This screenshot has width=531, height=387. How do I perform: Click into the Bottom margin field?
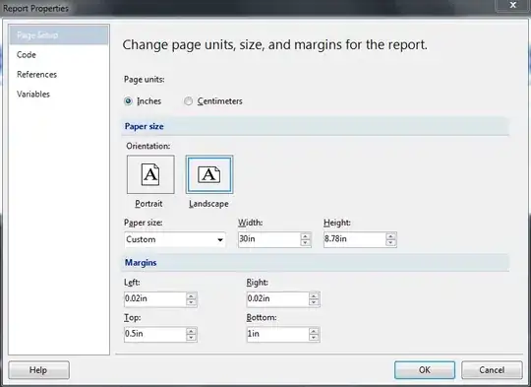(x=278, y=334)
